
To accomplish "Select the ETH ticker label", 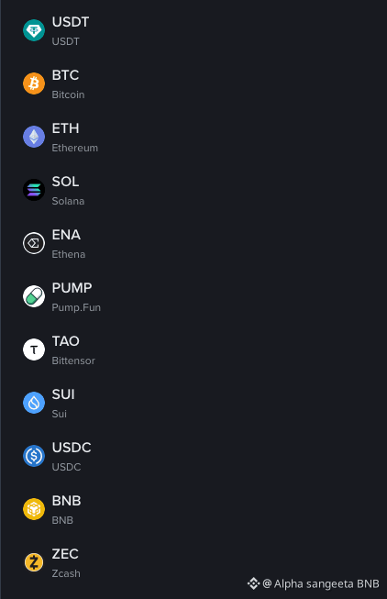I will pos(65,128).
